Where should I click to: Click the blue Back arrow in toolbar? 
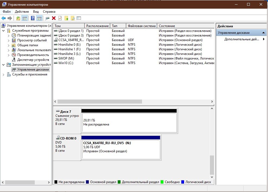coord(4,18)
